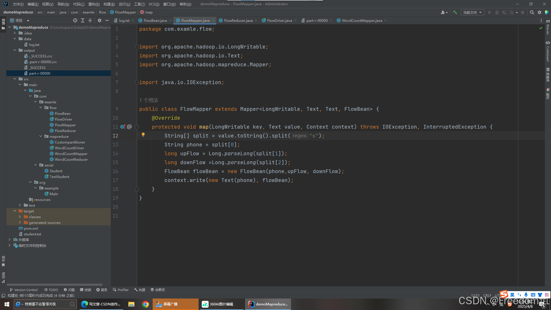Open the WordCountDriver class in tree
The image size is (551, 310).
69,148
